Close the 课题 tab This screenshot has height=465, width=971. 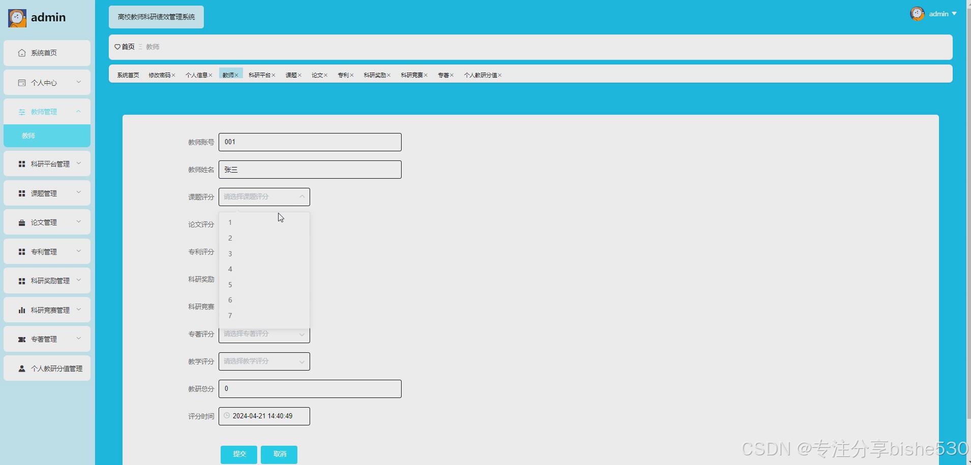click(300, 75)
